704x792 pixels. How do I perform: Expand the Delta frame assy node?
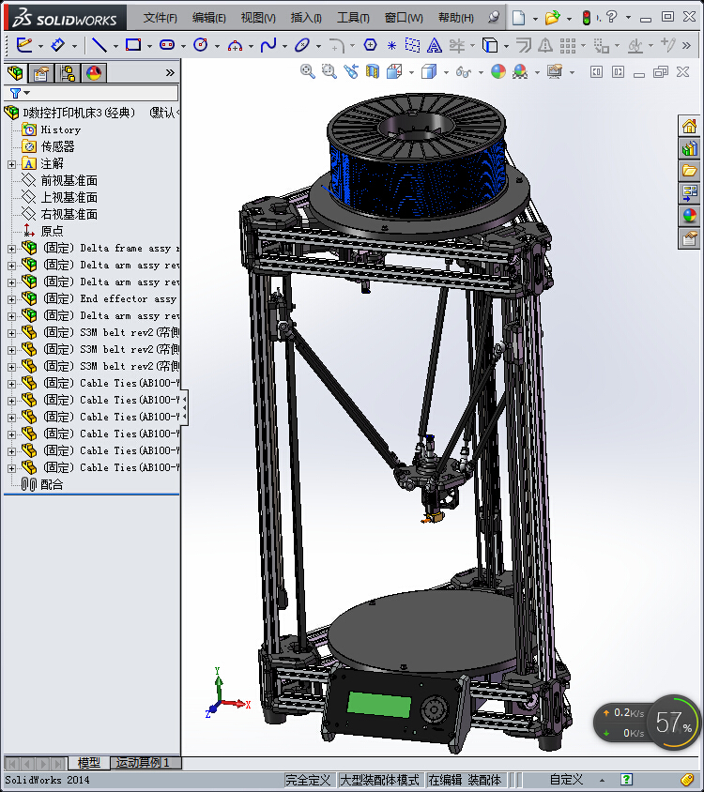[11, 249]
